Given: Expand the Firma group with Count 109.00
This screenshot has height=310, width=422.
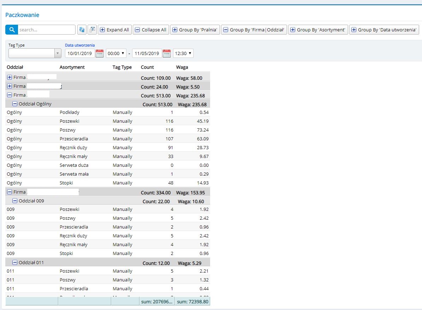Looking at the screenshot, I should point(10,77).
